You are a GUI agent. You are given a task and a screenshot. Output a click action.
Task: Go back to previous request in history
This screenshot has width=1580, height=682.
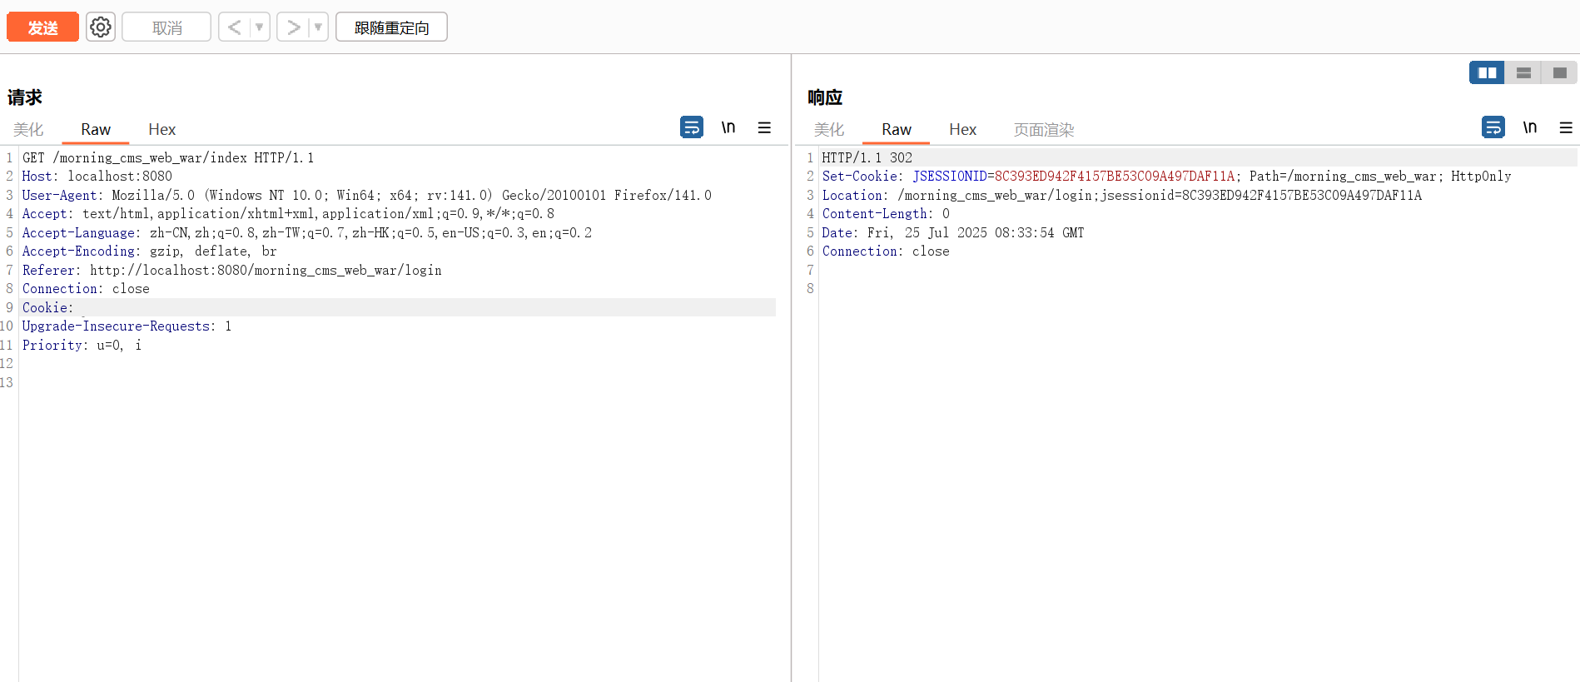(x=235, y=27)
